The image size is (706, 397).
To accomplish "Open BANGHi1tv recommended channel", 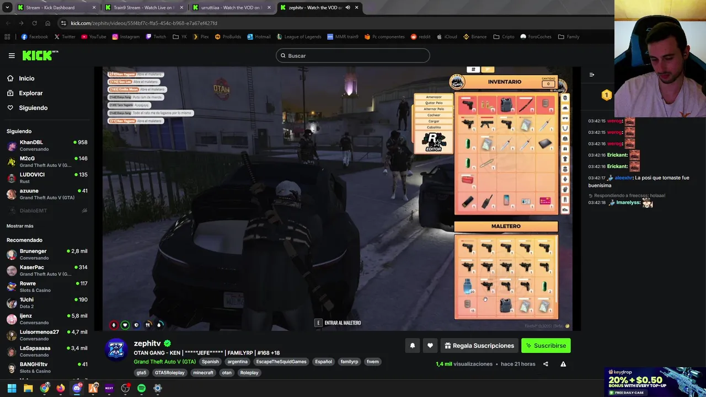I will point(47,367).
